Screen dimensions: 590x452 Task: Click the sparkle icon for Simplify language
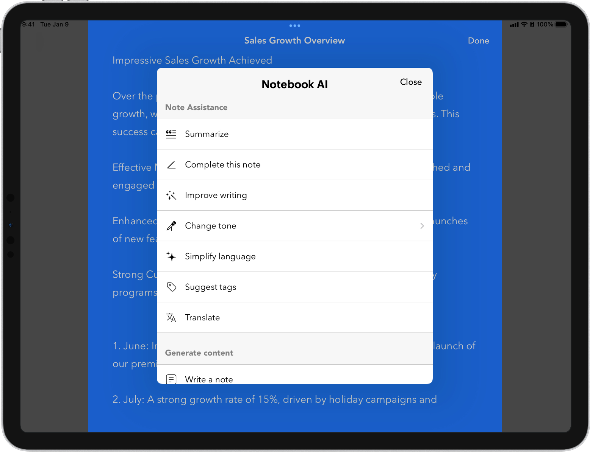point(171,256)
